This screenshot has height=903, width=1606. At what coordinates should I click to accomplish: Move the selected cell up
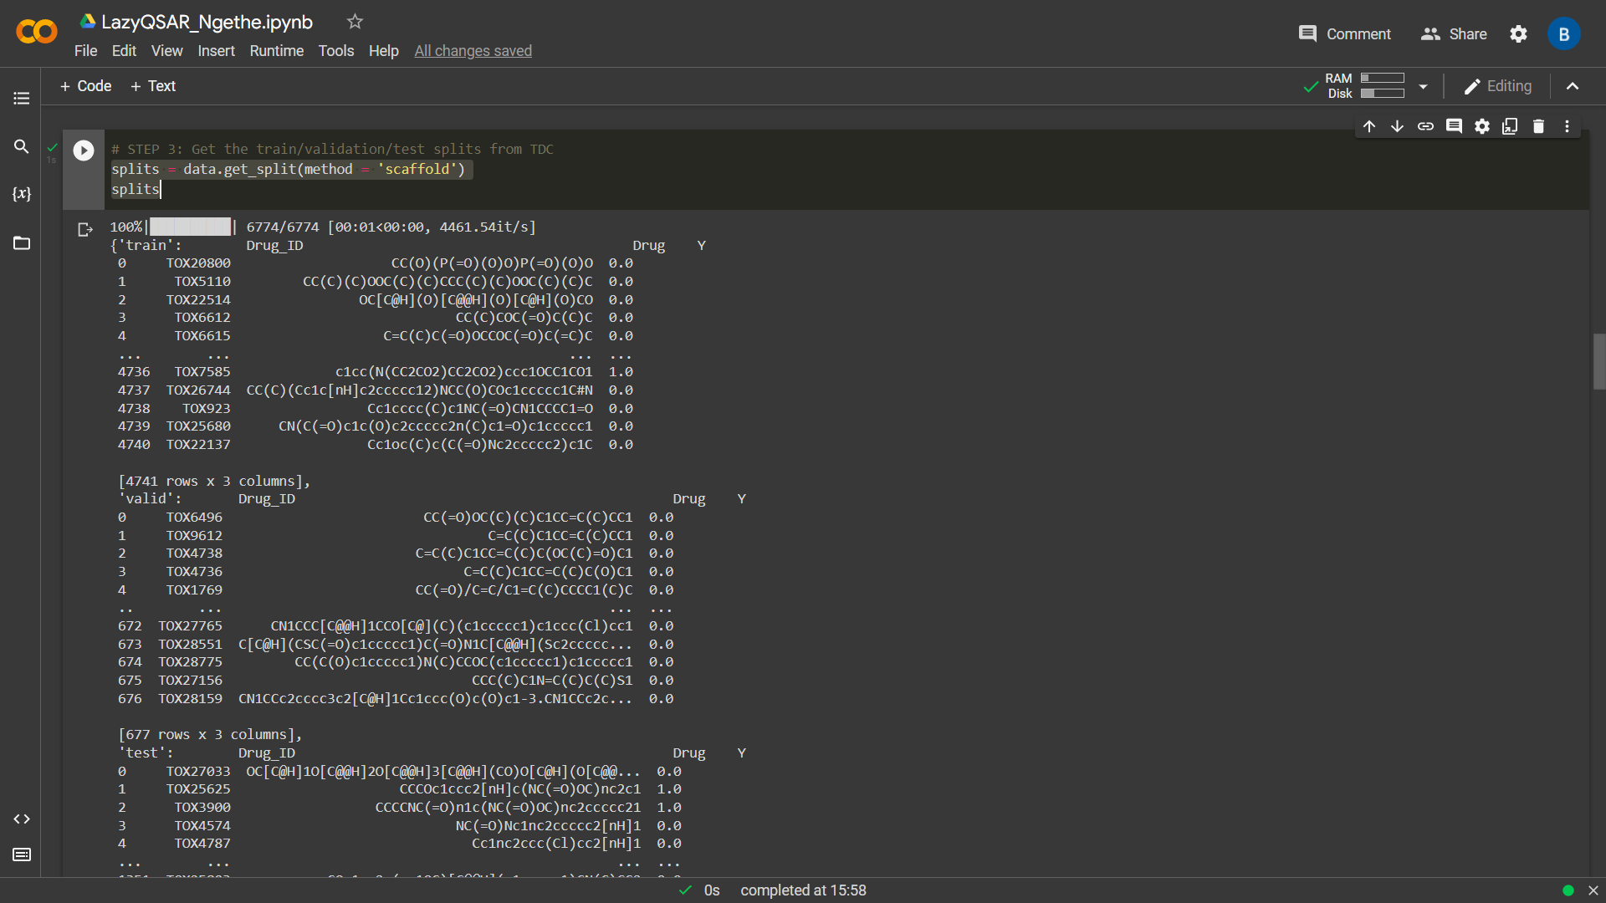[1369, 126]
